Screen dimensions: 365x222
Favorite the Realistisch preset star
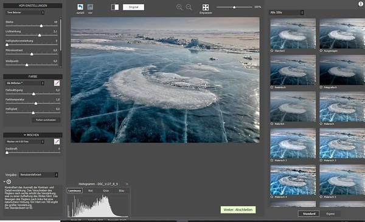tap(272, 87)
